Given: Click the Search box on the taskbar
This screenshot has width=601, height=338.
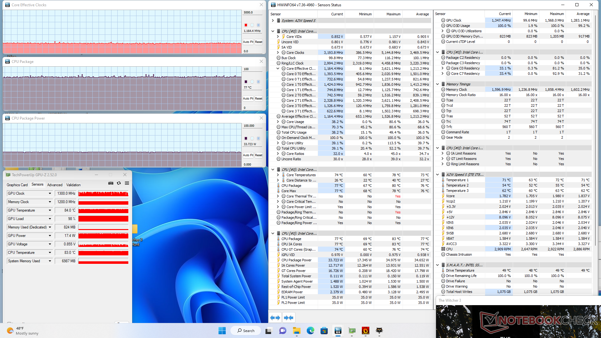Looking at the screenshot, I should pyautogui.click(x=246, y=330).
